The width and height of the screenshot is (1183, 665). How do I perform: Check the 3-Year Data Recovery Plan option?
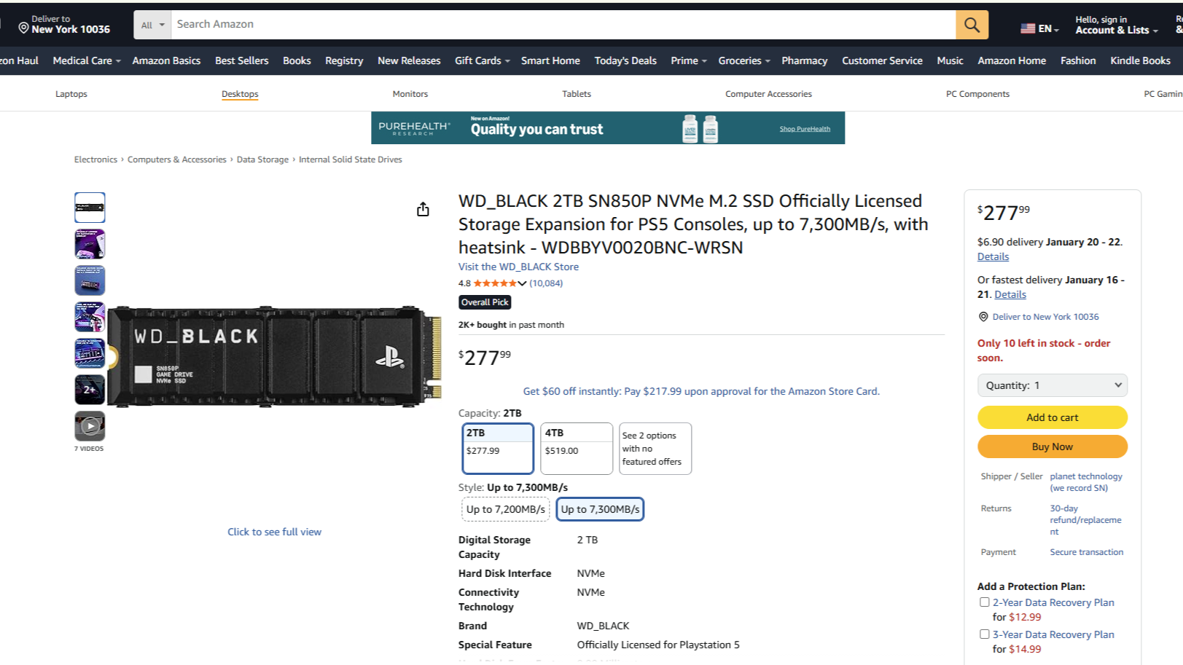984,634
